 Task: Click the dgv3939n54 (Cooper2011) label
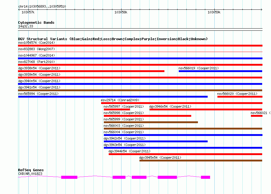pos(39,74)
